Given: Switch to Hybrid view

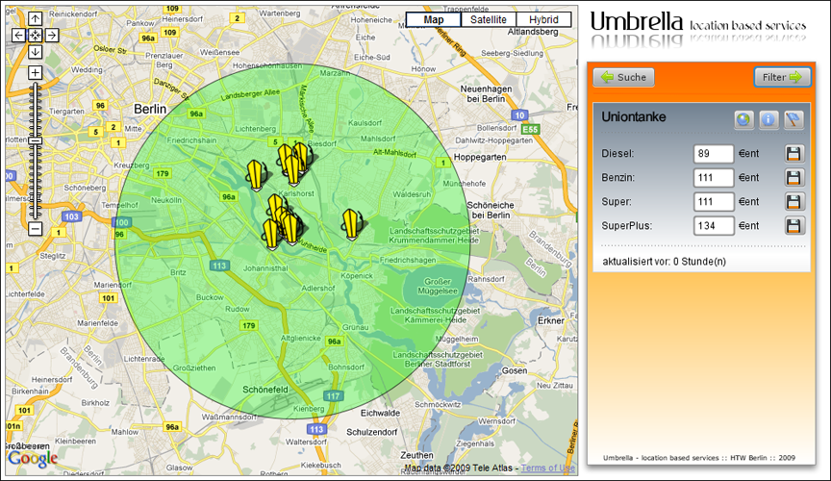Looking at the screenshot, I should pyautogui.click(x=543, y=19).
